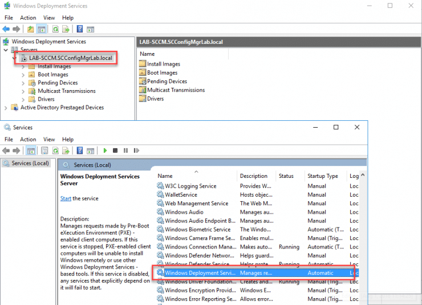This screenshot has height=305, width=422.
Task: Sort services by Startup Type column header
Action: tap(322, 176)
